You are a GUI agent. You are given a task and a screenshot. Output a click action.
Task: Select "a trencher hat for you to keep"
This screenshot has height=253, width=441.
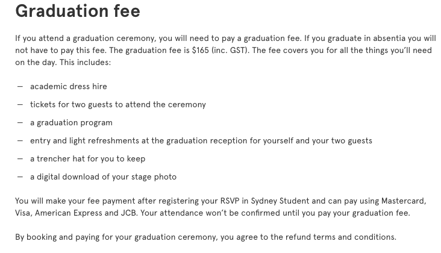[x=88, y=159]
